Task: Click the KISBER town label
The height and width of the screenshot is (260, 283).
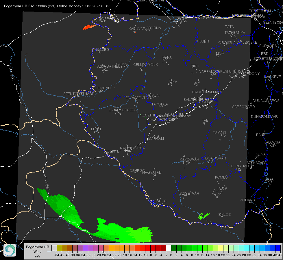Action: coord(203,41)
